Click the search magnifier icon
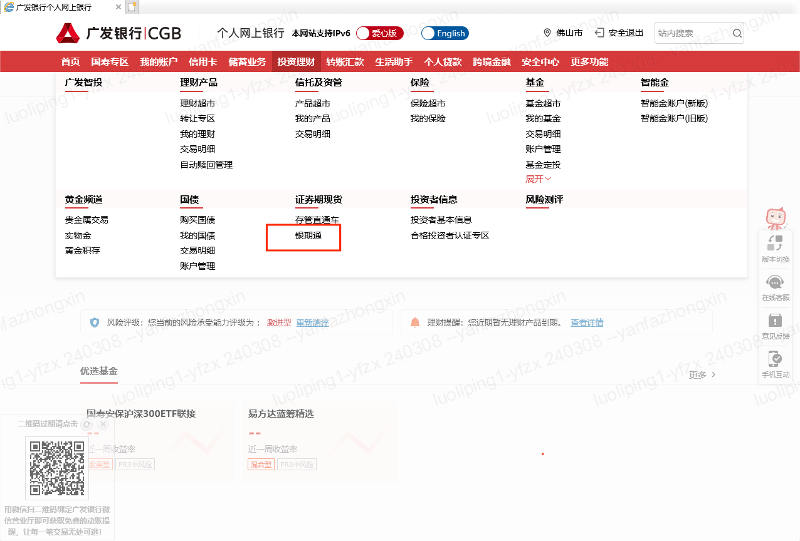Viewport: 800px width, 541px height. [737, 33]
